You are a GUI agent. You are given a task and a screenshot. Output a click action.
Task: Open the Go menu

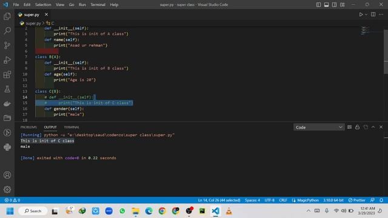point(72,5)
